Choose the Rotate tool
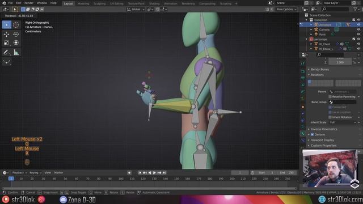The width and height of the screenshot is (363, 204). [16, 34]
